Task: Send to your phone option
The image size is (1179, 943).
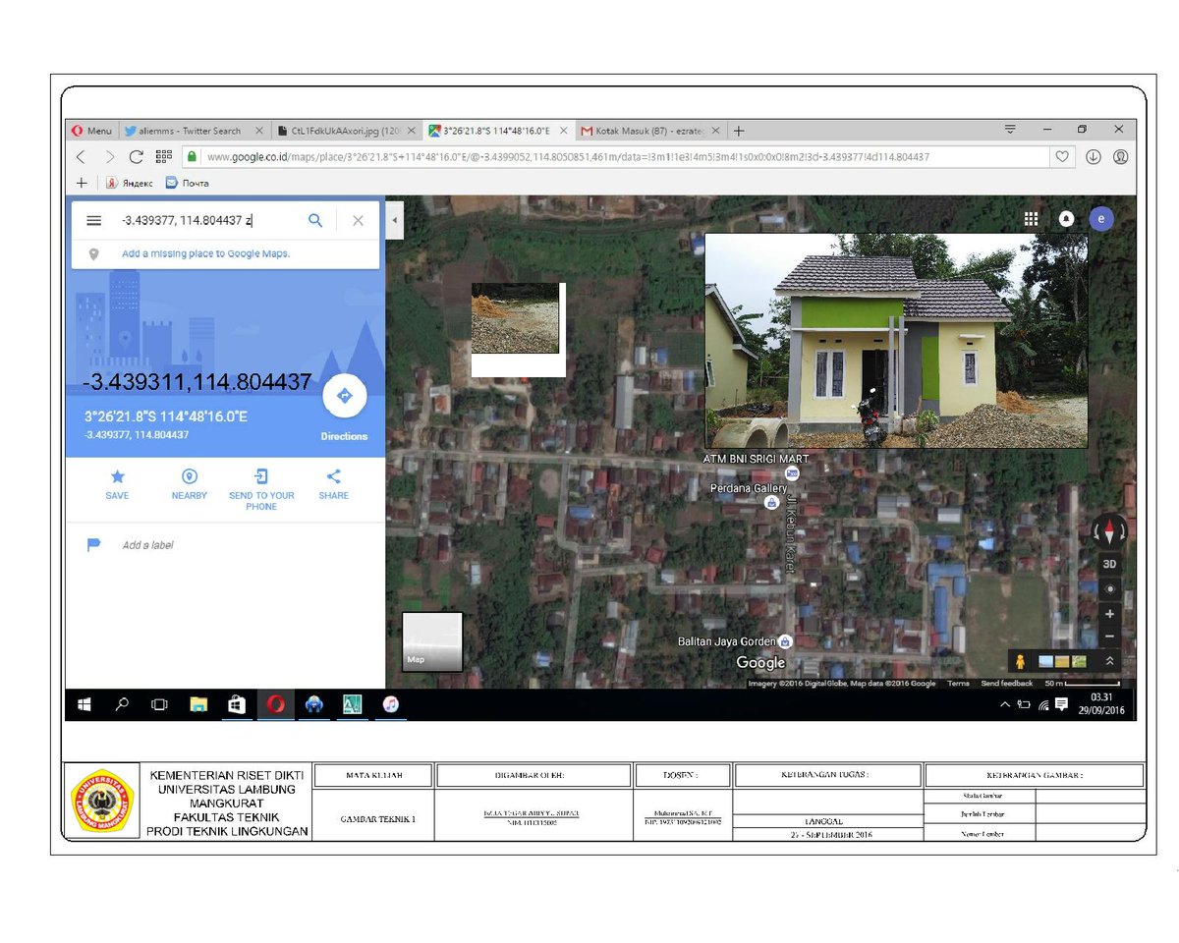Action: (x=261, y=489)
